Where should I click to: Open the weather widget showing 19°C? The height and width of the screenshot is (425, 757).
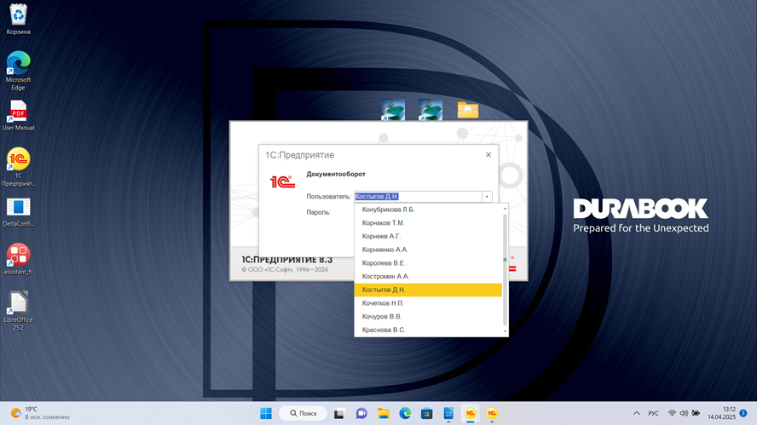pos(41,413)
